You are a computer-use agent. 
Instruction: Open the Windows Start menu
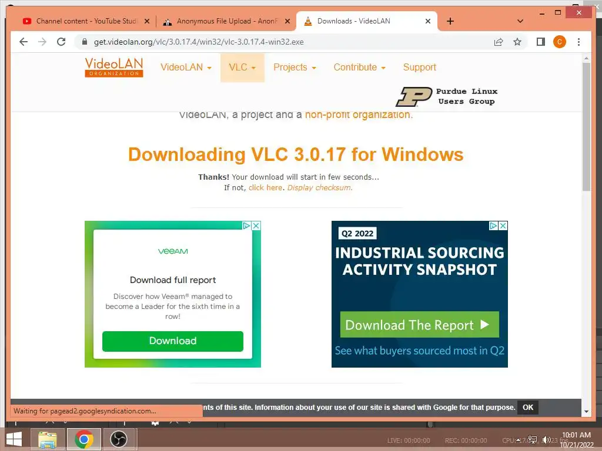(x=14, y=439)
